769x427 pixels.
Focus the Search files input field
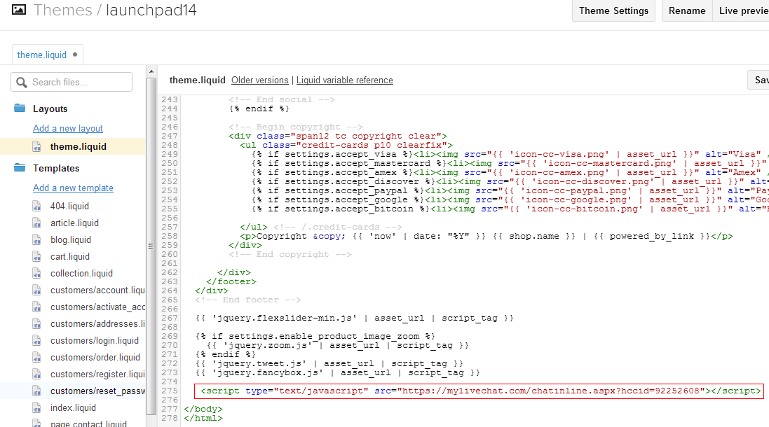(79, 82)
